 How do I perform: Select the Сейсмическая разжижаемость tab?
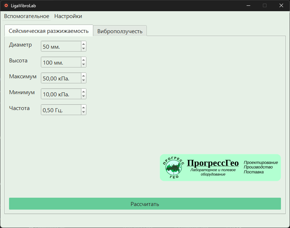click(49, 31)
